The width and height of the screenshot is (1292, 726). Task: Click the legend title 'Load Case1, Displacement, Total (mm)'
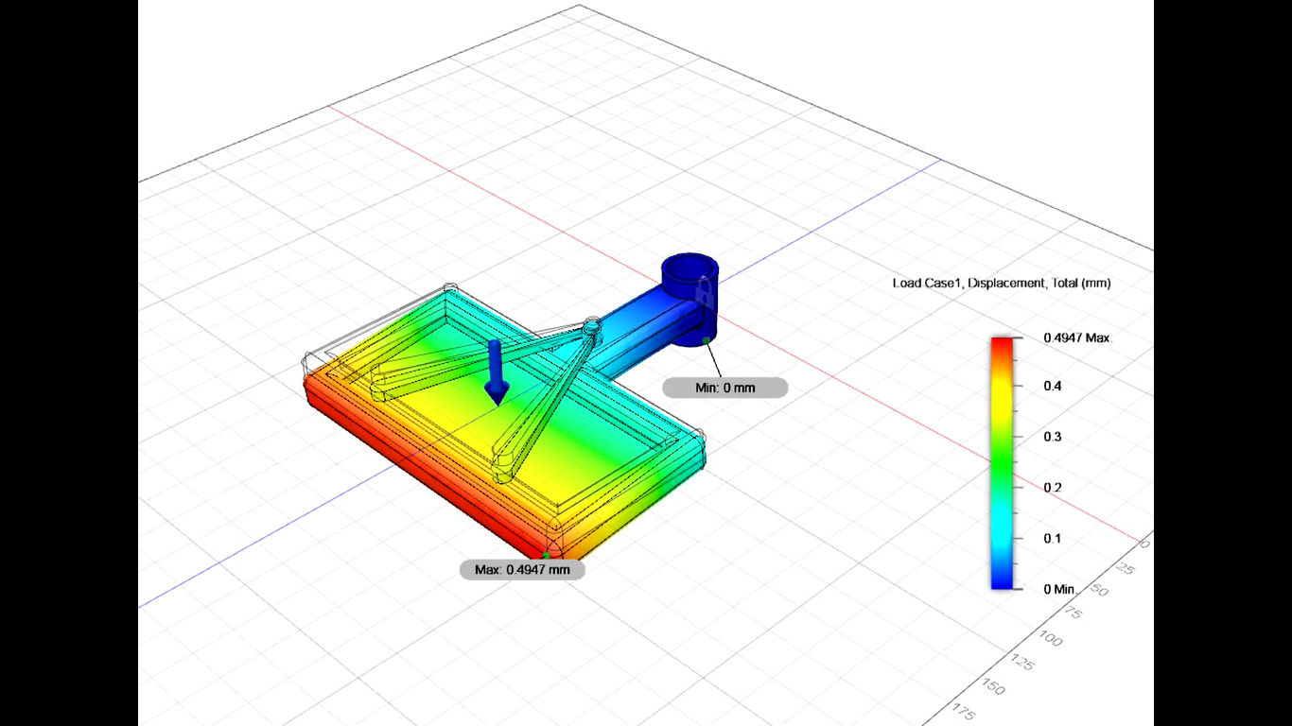[1002, 283]
